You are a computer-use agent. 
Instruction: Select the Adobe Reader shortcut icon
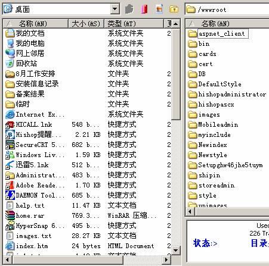10,185
